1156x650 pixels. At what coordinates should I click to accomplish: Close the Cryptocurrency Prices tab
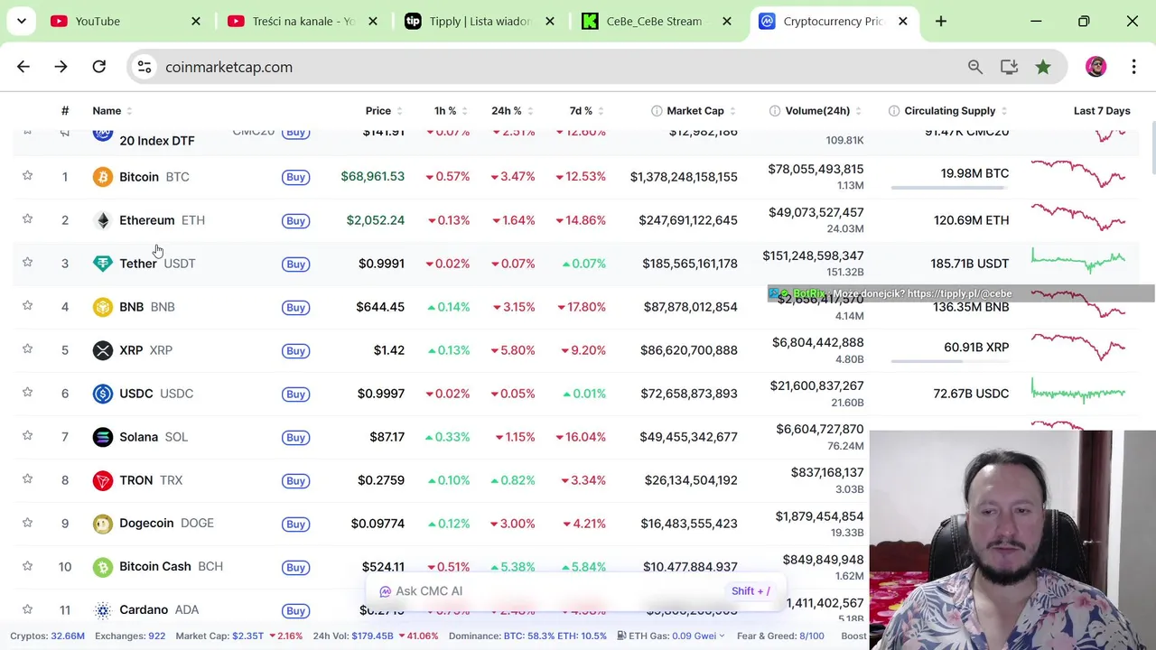click(x=902, y=21)
